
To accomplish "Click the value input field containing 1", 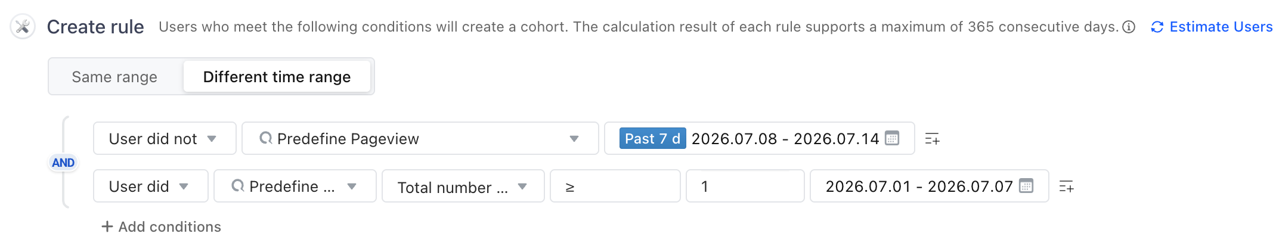I will click(x=745, y=186).
